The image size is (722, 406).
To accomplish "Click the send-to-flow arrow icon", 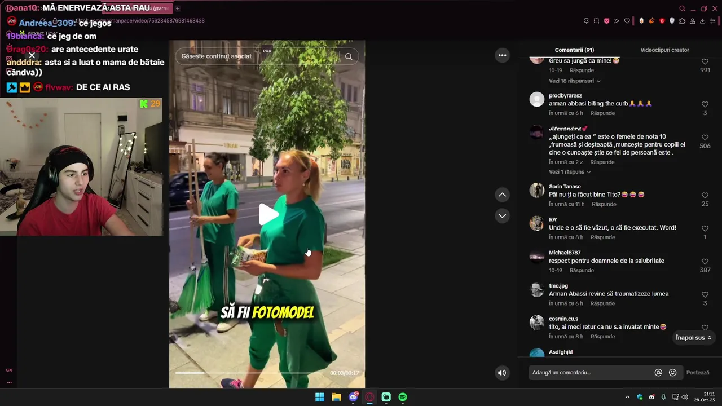I will tap(617, 21).
